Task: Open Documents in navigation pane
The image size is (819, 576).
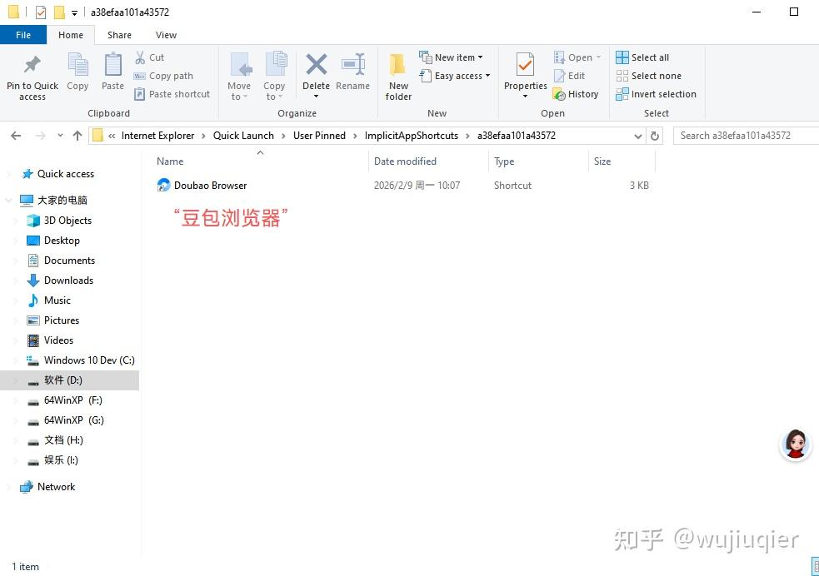Action: (69, 260)
